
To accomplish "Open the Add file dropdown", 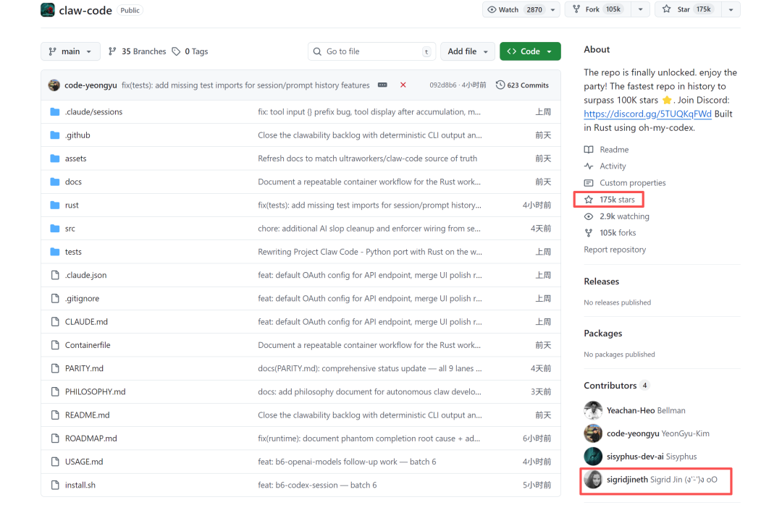I will (x=467, y=51).
